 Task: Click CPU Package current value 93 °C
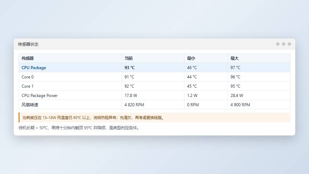tap(129, 68)
